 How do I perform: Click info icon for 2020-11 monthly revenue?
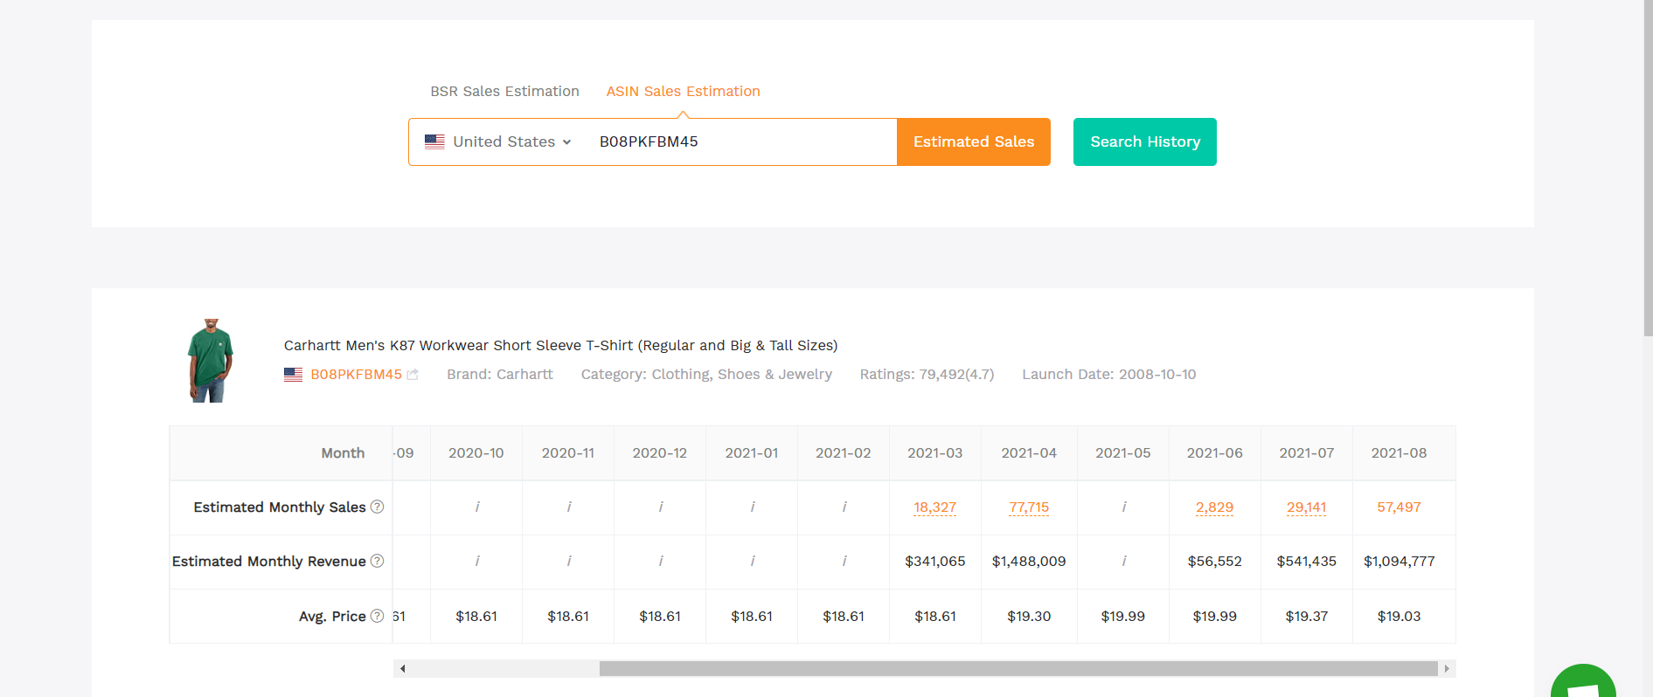tap(569, 561)
